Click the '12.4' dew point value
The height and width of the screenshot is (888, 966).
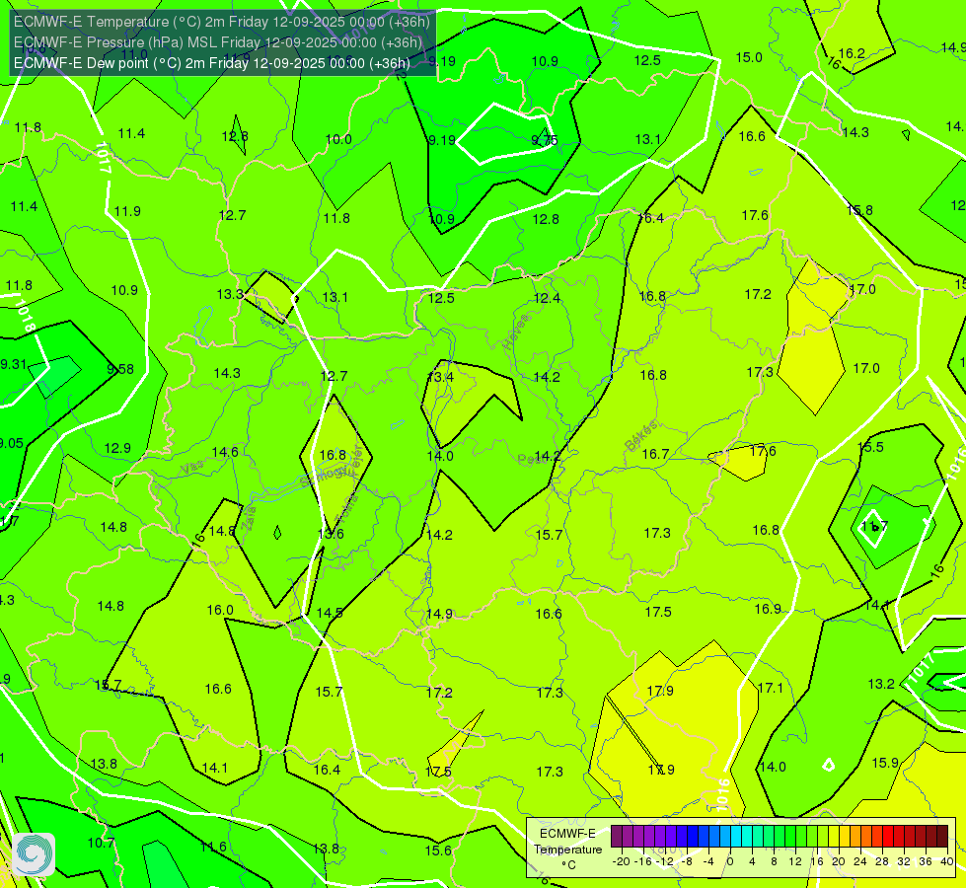click(547, 298)
